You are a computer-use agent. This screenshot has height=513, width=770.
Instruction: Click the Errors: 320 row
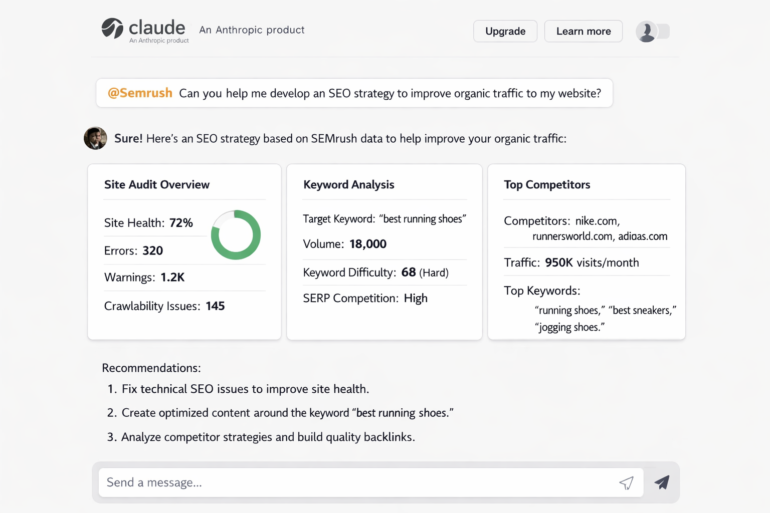133,250
